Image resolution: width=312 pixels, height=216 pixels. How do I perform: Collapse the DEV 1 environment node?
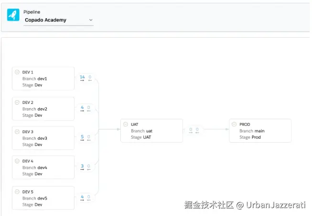(17, 72)
